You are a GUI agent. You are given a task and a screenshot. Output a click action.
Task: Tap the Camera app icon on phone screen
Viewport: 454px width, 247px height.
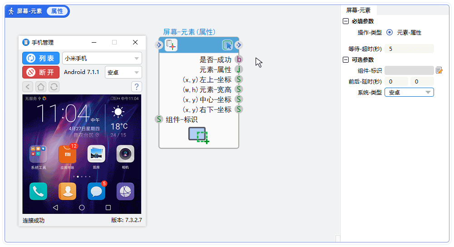(x=125, y=154)
